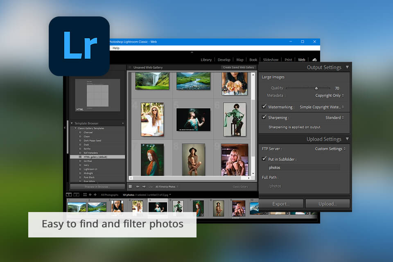Open All Filmstrip Photos dropdown
This screenshot has height=262, width=393.
167,187
